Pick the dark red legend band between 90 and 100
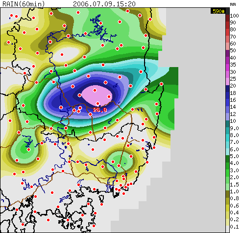 click(228, 18)
